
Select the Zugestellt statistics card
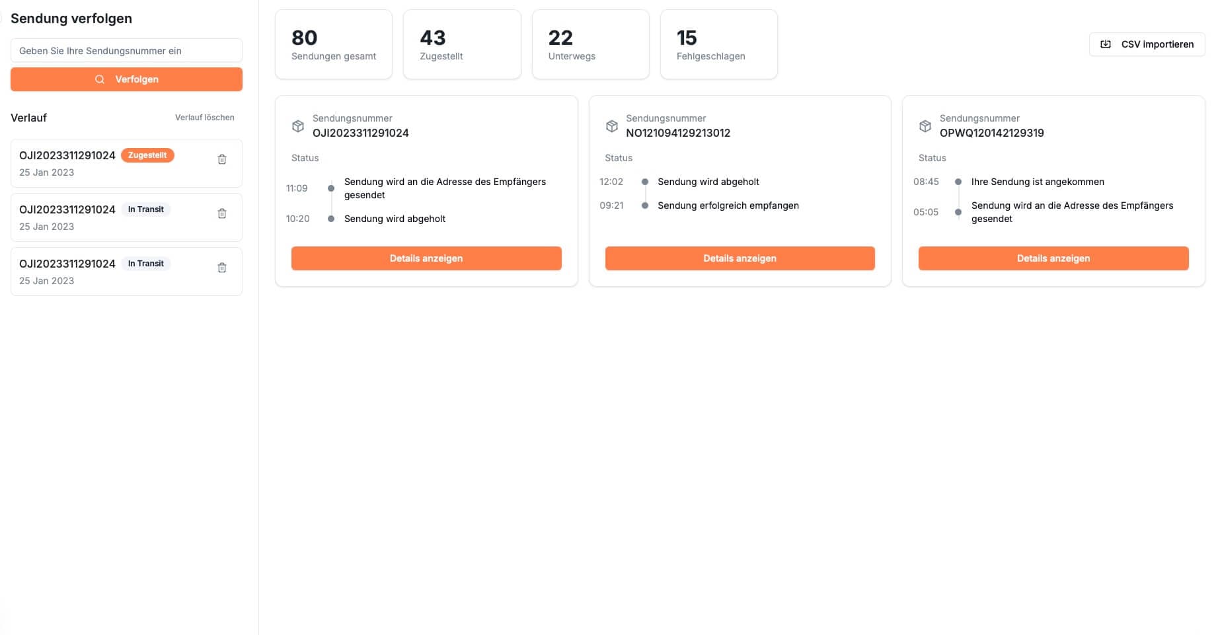click(x=462, y=44)
